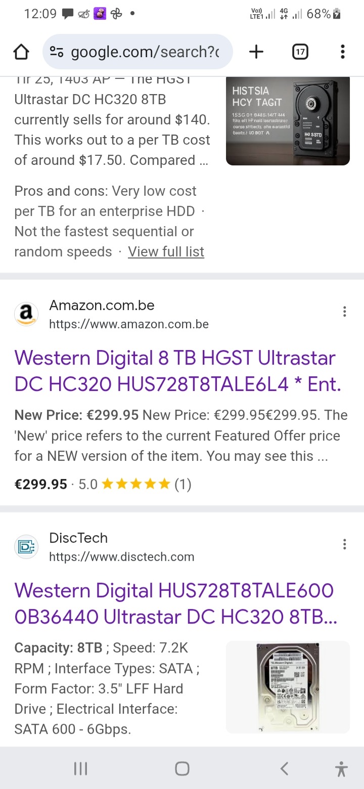Open Chrome's three-dot overflow menu
Image resolution: width=364 pixels, height=789 pixels.
343,52
